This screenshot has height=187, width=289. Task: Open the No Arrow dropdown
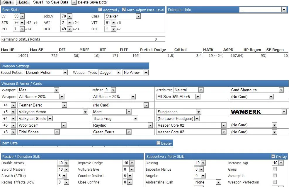pyautogui.click(x=136, y=72)
